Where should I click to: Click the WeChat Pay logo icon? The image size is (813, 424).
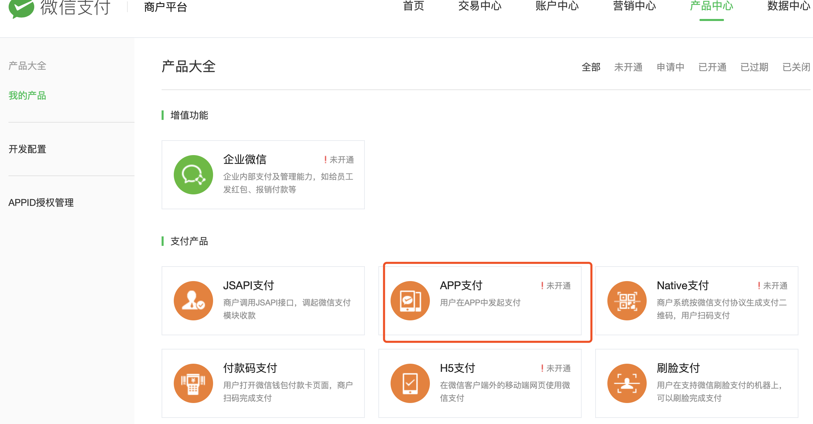click(21, 8)
